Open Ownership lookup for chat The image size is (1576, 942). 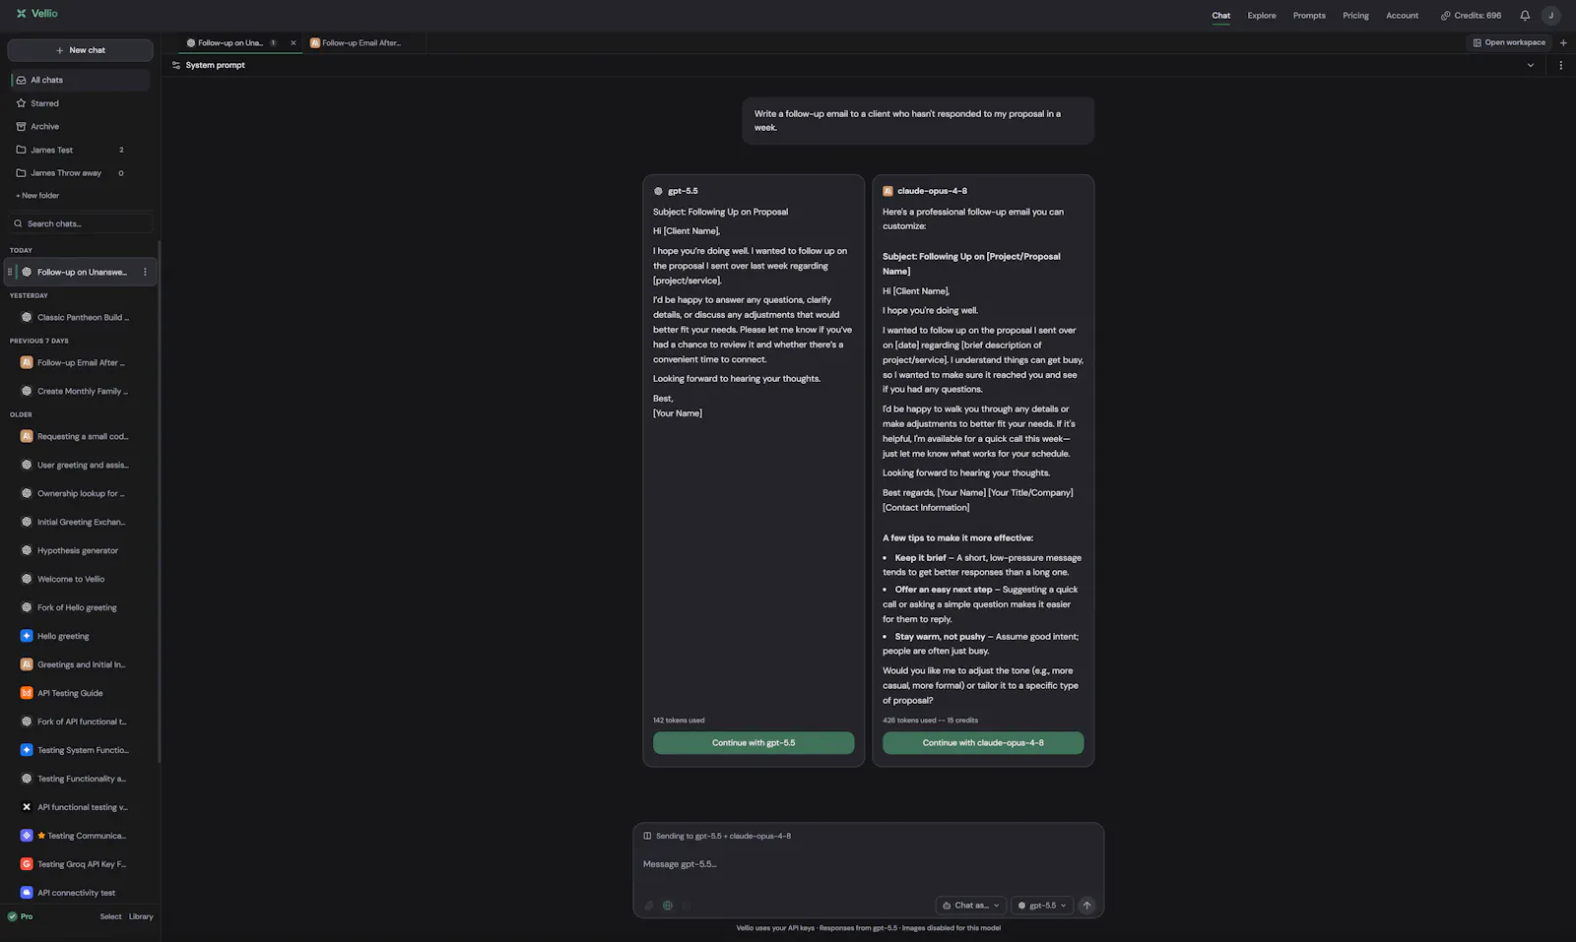click(81, 493)
